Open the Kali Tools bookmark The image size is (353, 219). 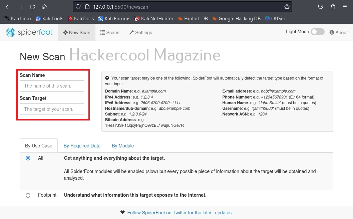pyautogui.click(x=49, y=19)
